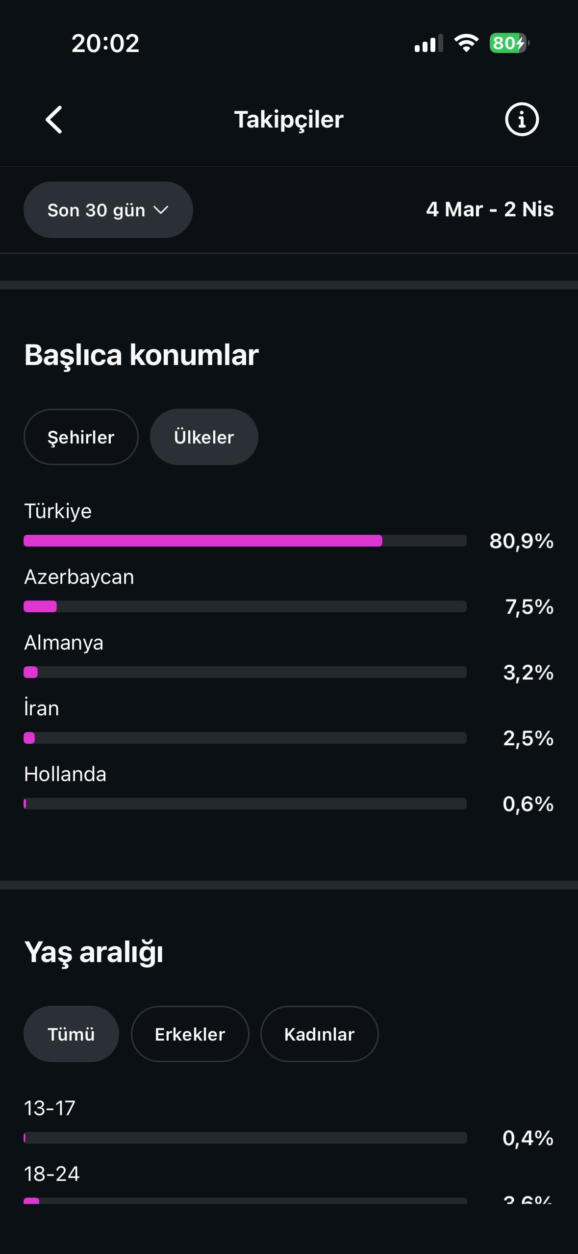
Task: Tap the back arrow icon
Action: (54, 120)
